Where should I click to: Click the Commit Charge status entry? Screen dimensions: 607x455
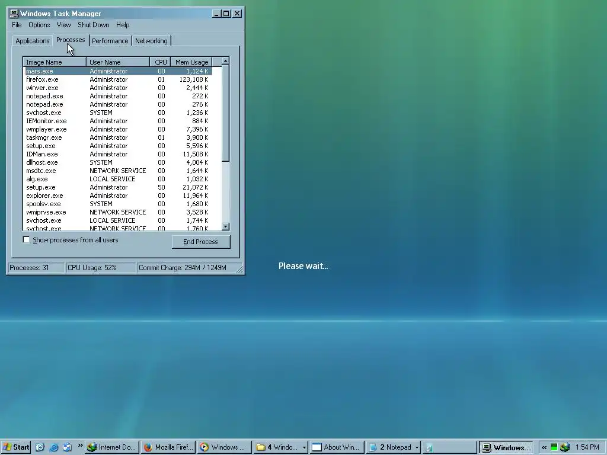(x=187, y=268)
